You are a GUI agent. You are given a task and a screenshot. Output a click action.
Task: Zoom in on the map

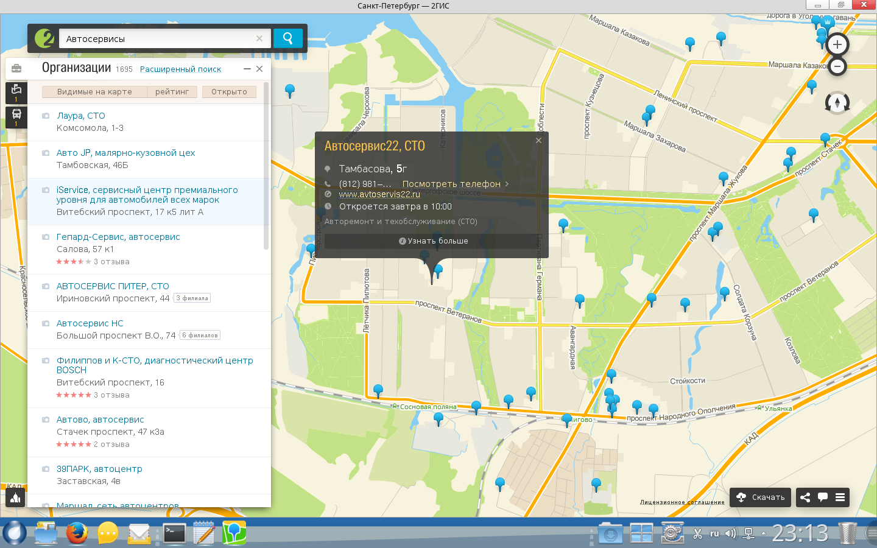(837, 44)
